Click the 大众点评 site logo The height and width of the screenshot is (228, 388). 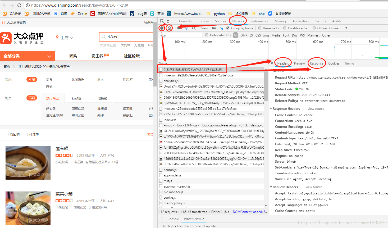point(22,38)
